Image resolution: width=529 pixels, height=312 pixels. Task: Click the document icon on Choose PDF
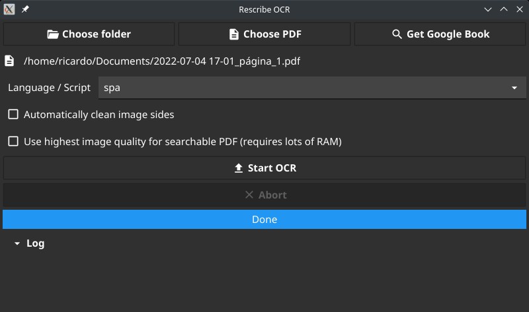pyautogui.click(x=234, y=34)
